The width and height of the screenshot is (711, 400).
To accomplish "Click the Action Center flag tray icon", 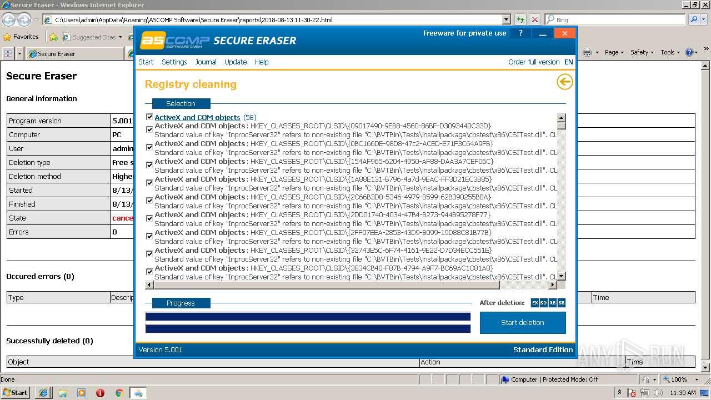I will (632, 393).
